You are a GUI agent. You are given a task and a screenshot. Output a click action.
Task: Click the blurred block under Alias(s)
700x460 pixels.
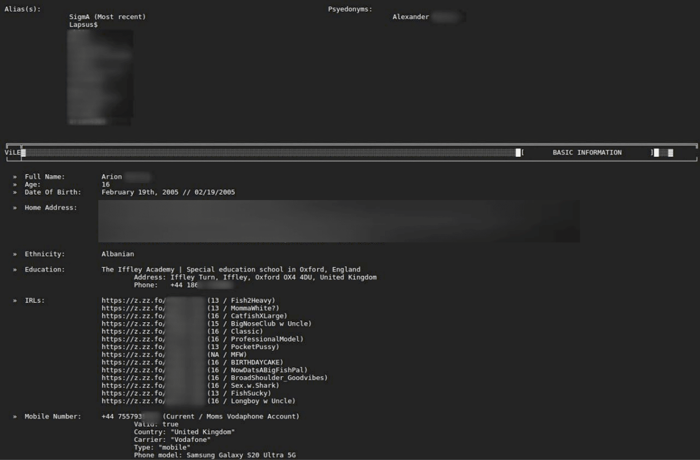coord(100,77)
